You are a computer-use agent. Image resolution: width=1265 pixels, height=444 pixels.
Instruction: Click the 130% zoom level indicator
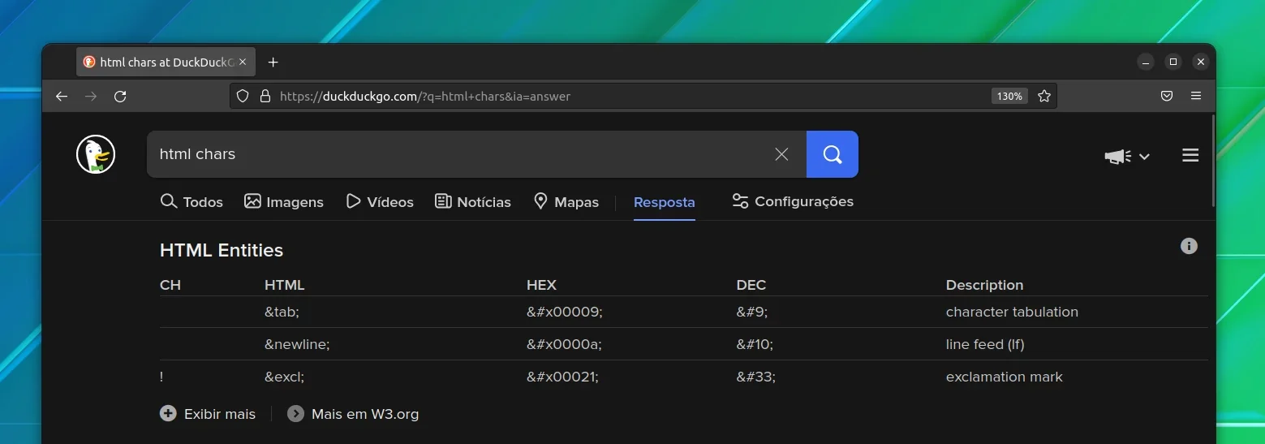[x=1009, y=96]
